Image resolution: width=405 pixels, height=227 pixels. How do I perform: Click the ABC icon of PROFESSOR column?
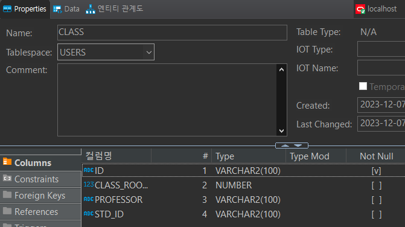click(x=89, y=199)
